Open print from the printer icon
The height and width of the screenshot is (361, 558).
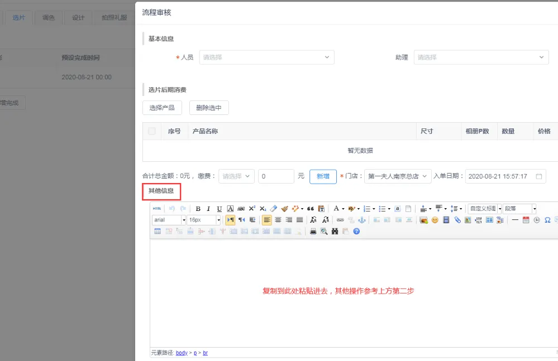click(313, 231)
